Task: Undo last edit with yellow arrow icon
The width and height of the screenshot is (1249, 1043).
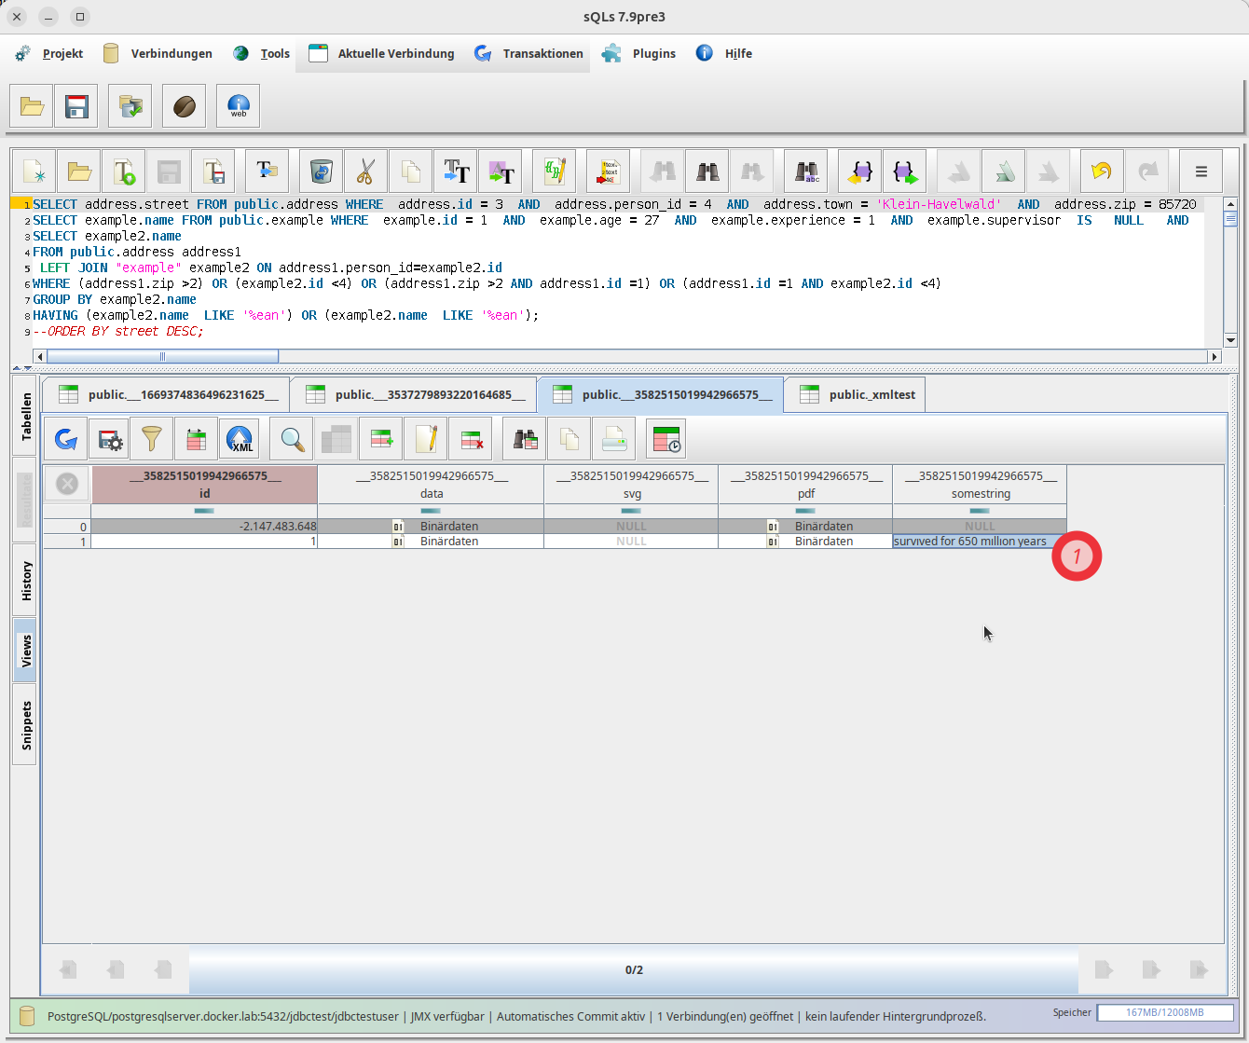Action: tap(1103, 172)
